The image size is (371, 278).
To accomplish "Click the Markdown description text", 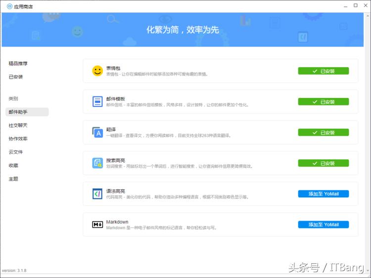I will (x=161, y=228).
